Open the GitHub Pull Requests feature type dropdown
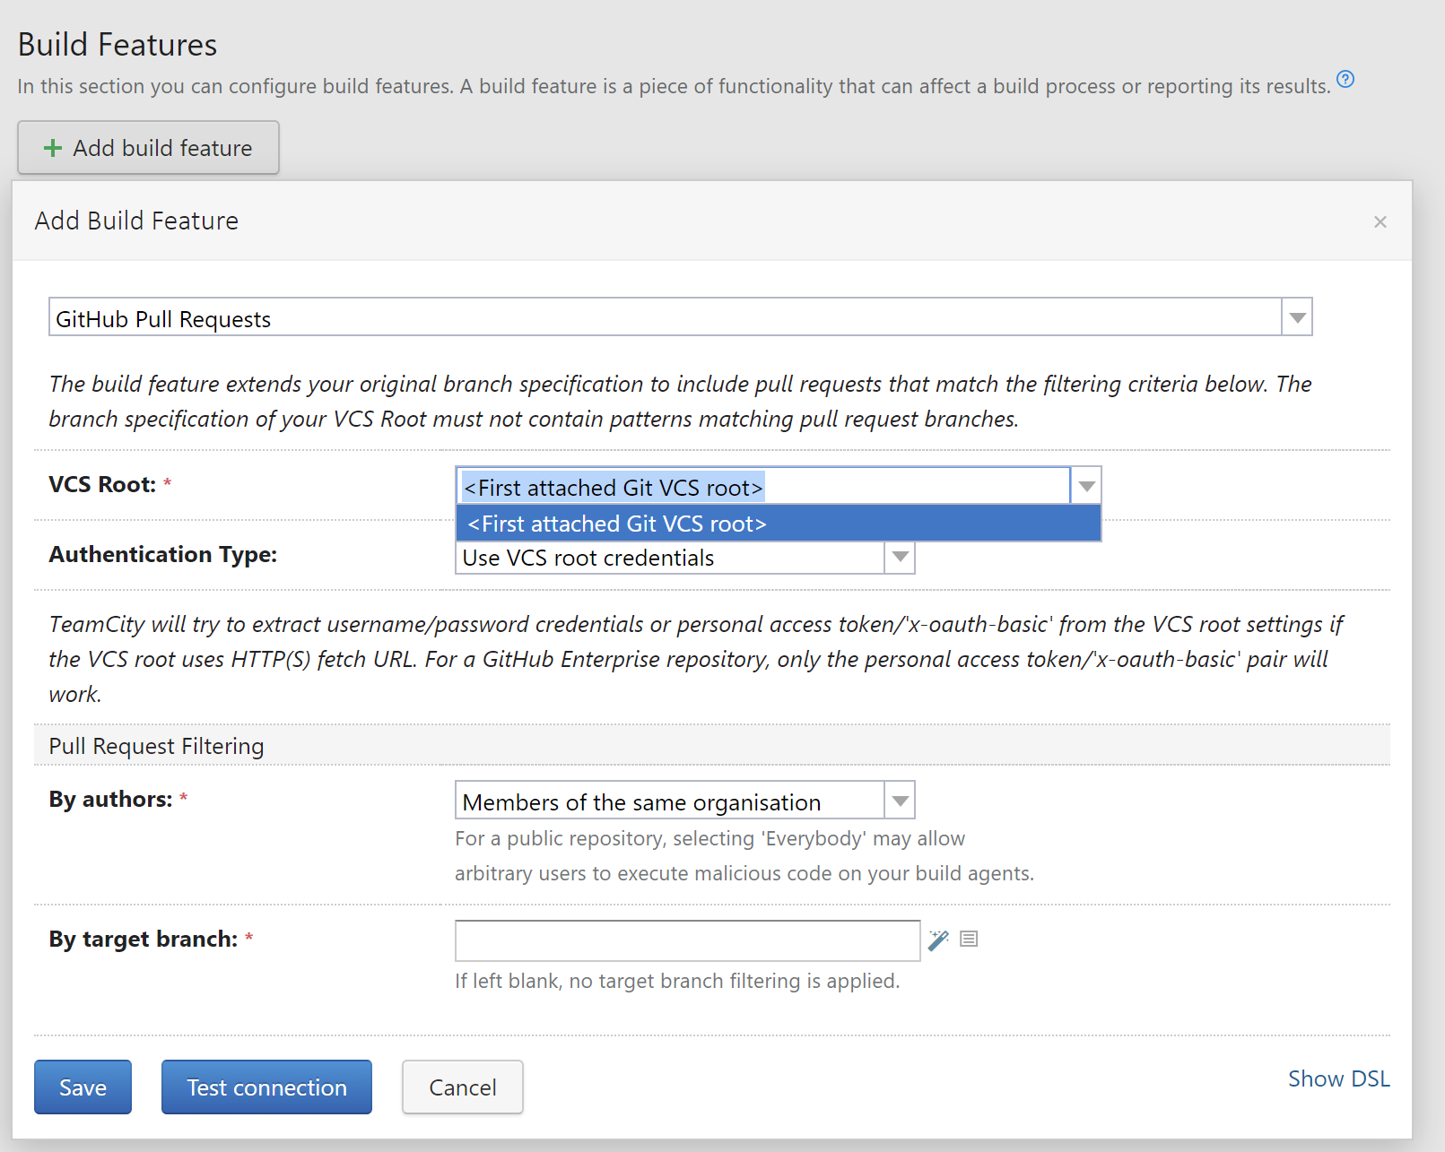 [680, 317]
